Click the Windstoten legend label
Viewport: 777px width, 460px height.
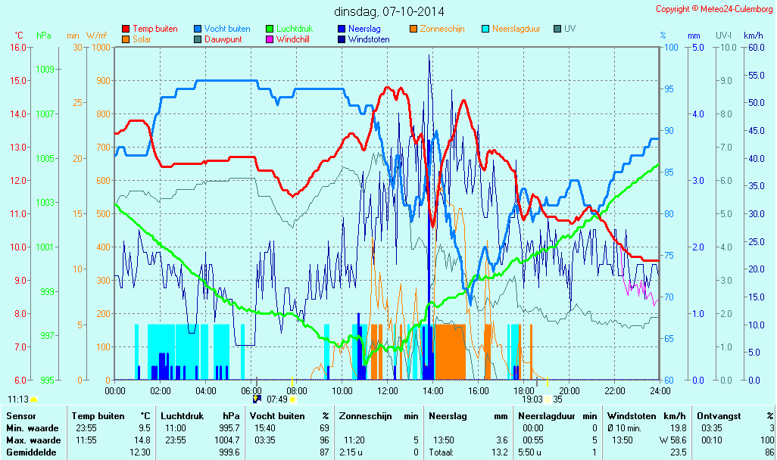click(370, 39)
